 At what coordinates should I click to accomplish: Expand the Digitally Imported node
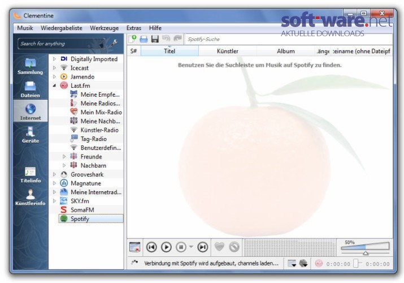54,59
